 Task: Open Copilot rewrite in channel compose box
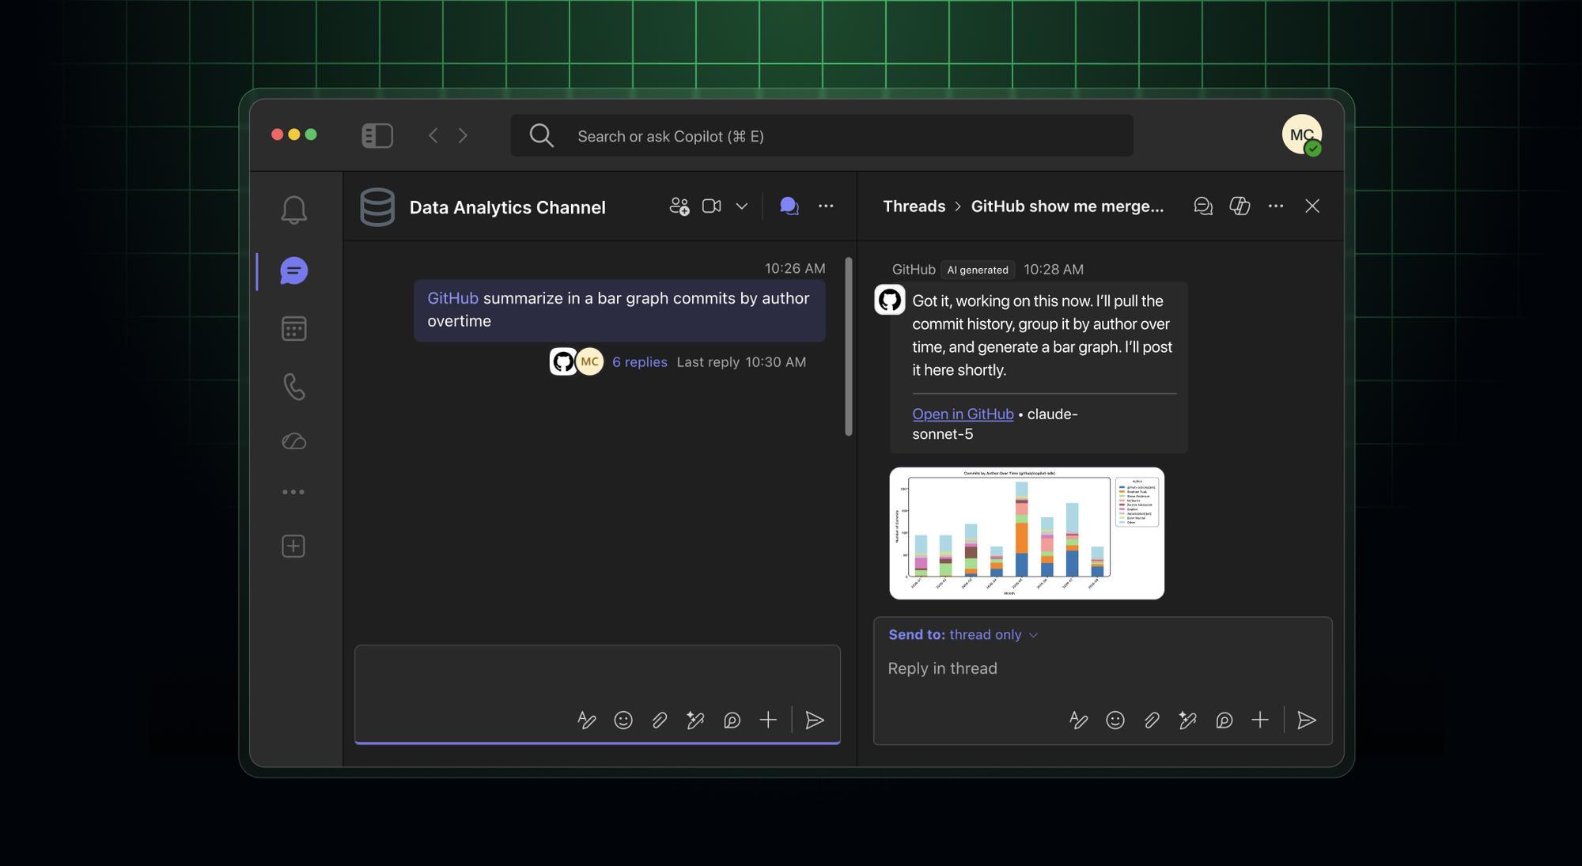point(695,720)
